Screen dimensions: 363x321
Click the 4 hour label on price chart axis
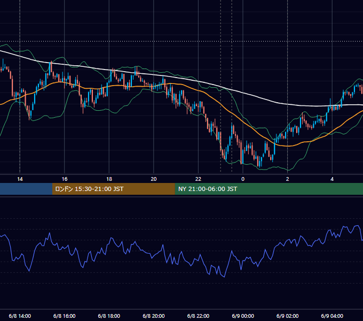click(332, 179)
